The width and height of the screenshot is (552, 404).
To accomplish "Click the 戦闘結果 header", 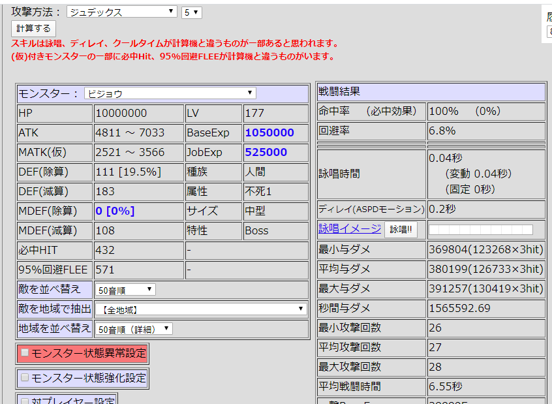I will (431, 92).
